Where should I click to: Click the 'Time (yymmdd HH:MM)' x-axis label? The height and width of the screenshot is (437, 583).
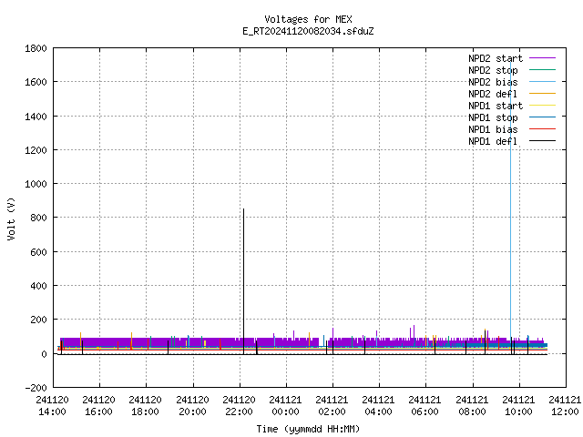(308, 429)
